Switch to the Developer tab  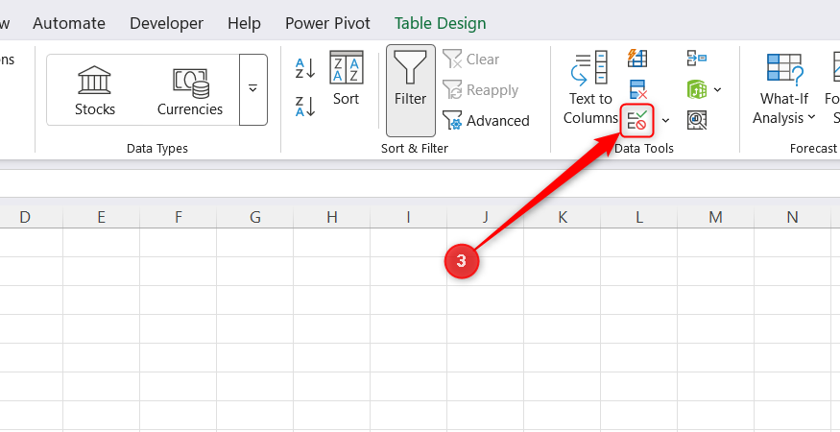pos(167,23)
